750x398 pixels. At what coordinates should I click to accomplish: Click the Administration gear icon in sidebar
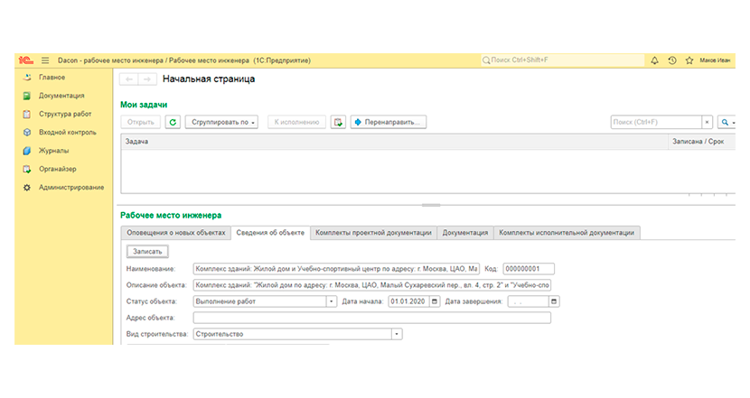(x=27, y=188)
